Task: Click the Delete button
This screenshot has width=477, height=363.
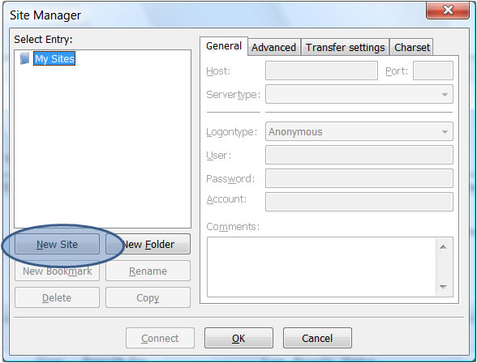Action: [57, 297]
